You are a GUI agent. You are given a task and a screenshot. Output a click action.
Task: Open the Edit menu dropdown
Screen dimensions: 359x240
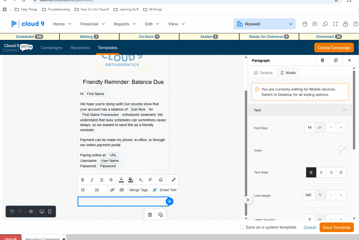(152, 24)
